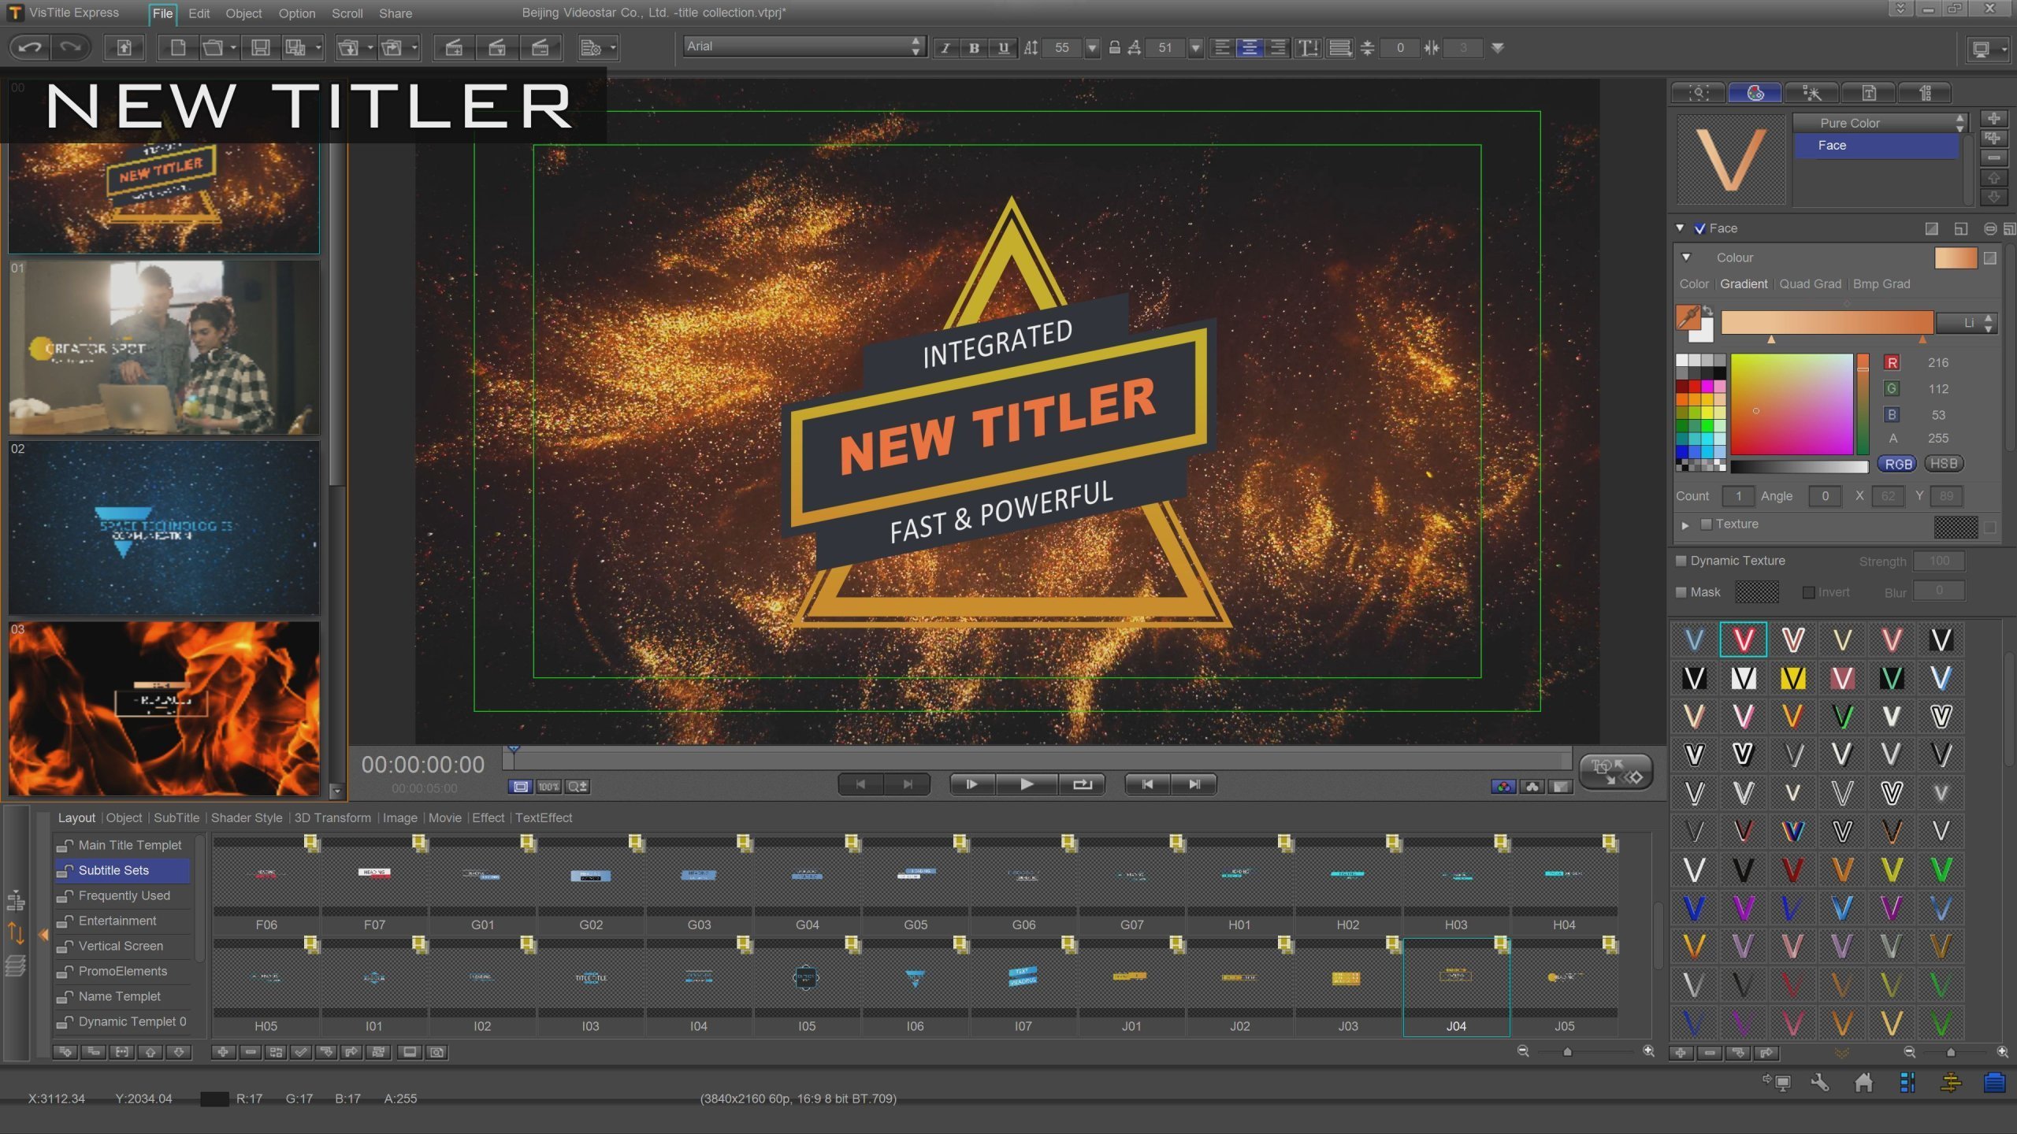The width and height of the screenshot is (2017, 1134).
Task: Select the dynamic texture strength icon
Action: 1940,559
